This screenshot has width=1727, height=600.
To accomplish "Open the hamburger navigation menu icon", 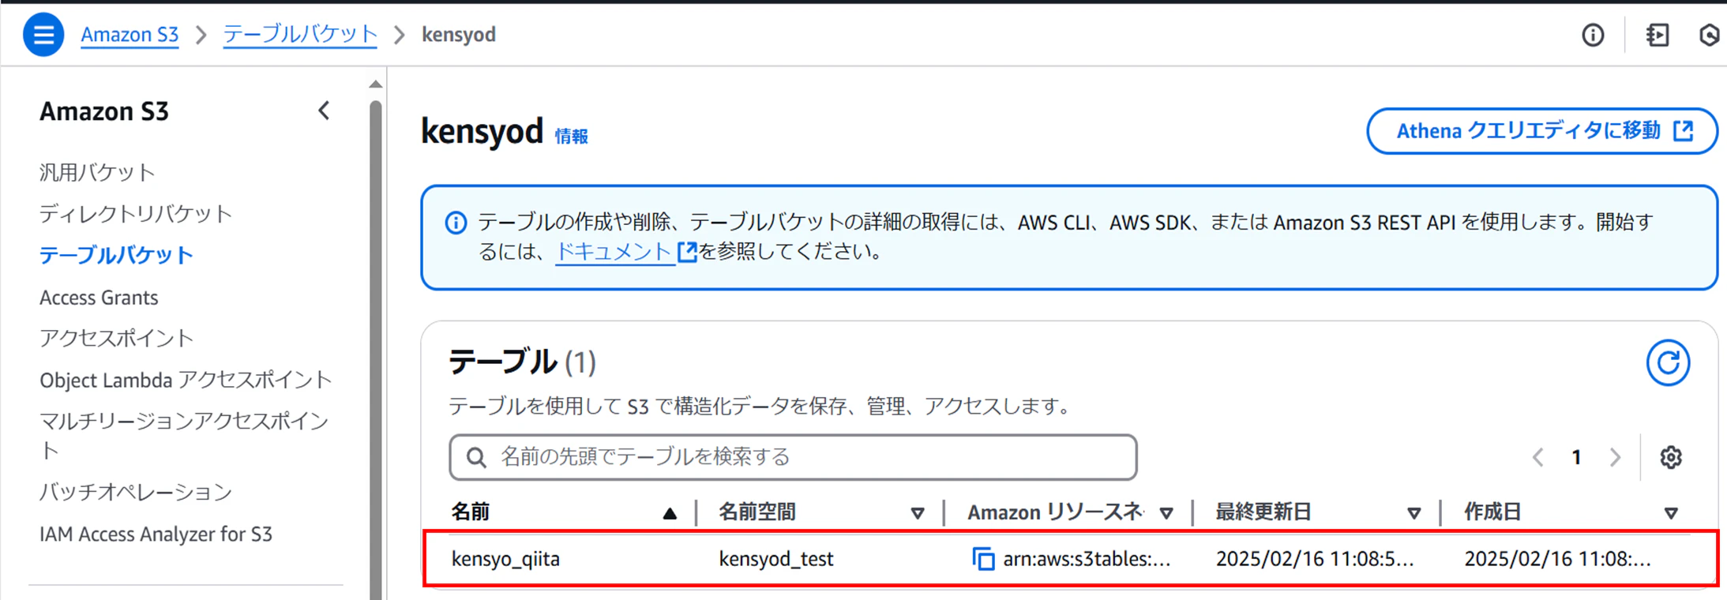I will 43,35.
